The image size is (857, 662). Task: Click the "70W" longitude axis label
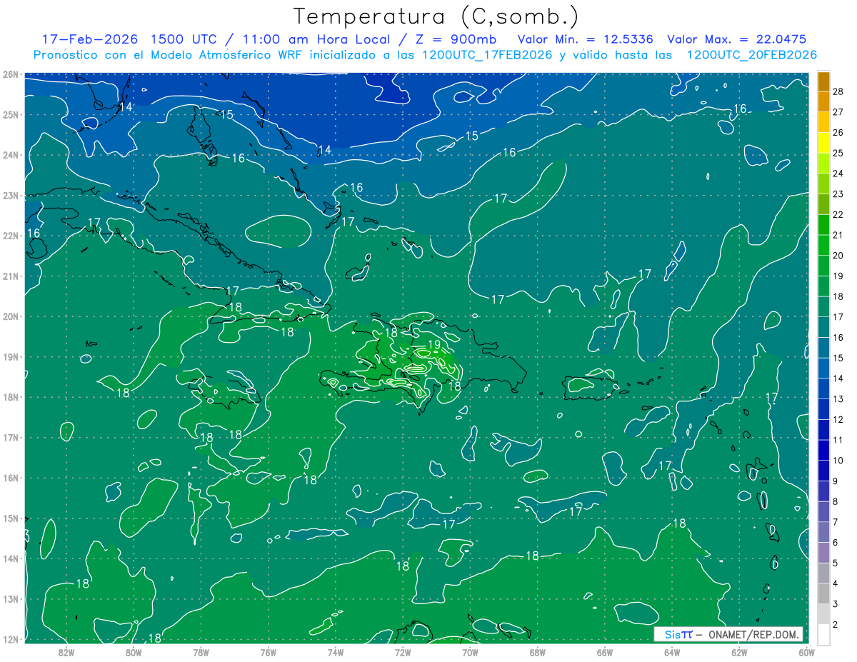coord(470,652)
